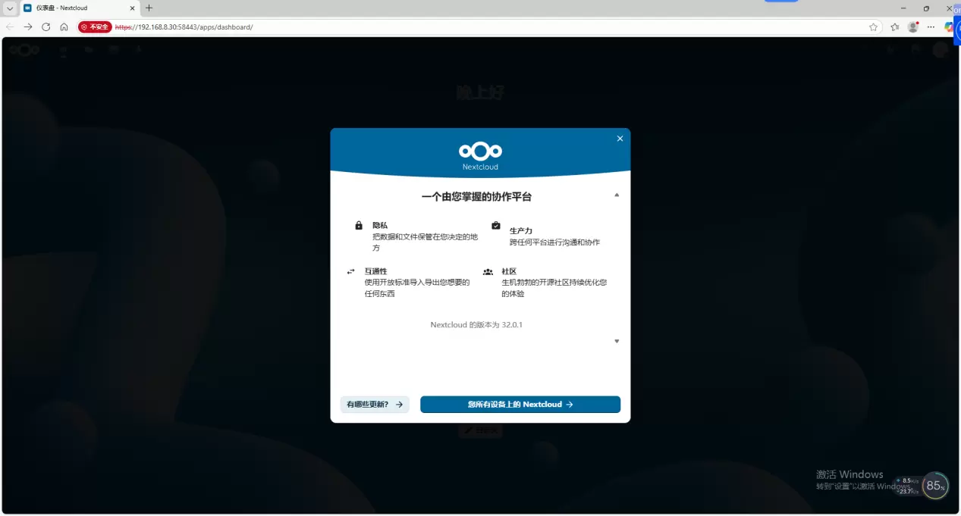Reload the page with refresh icon
The height and width of the screenshot is (516, 961).
(46, 27)
